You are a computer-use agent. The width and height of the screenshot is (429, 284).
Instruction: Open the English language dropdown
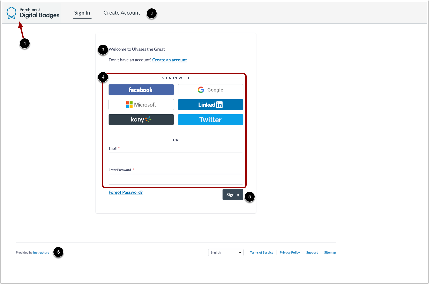tap(226, 252)
